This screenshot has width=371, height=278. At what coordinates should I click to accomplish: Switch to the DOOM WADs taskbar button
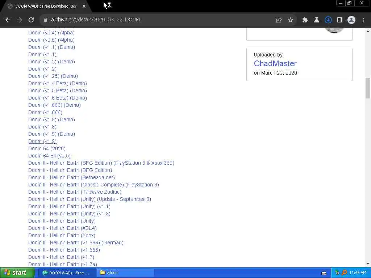[67, 273]
